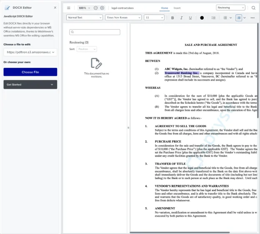This screenshot has height=234, width=260.
Task: Toggle bold formatting
Action: 172,18
